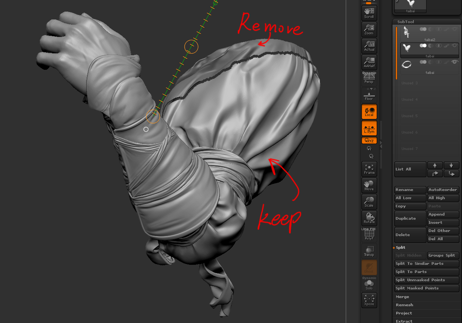Click the Insert button
This screenshot has width=462, height=323.
(x=443, y=223)
